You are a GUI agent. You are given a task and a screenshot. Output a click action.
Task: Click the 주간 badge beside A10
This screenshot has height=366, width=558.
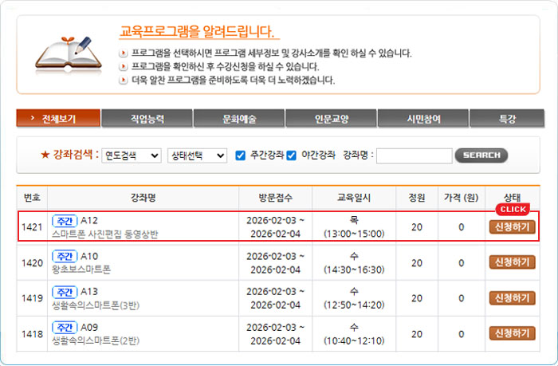pos(64,256)
